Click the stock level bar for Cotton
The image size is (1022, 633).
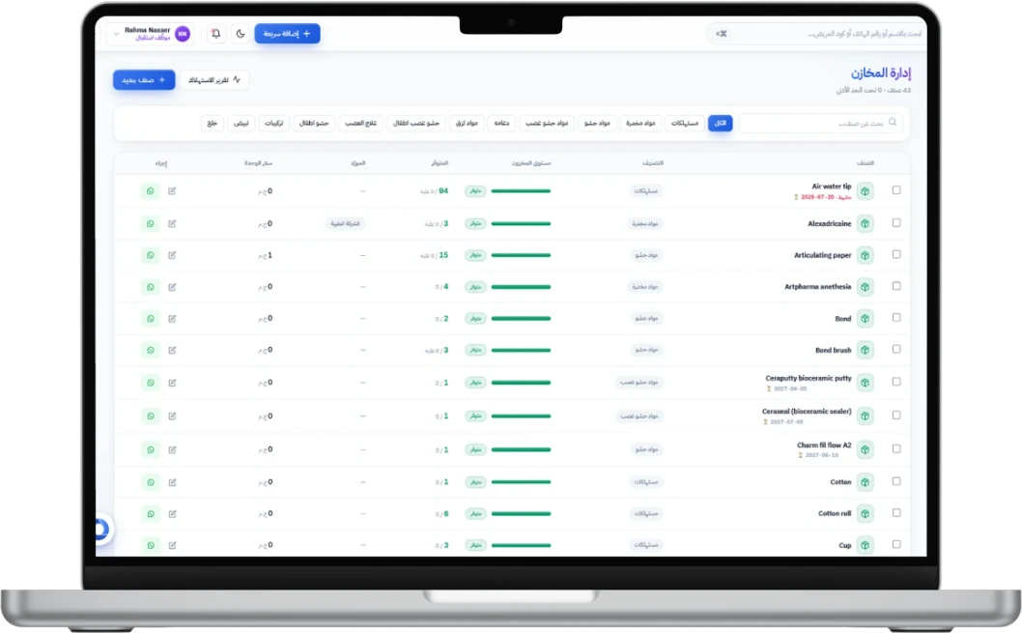coord(521,482)
